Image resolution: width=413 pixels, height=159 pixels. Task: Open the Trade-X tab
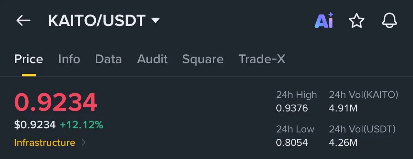click(x=262, y=59)
